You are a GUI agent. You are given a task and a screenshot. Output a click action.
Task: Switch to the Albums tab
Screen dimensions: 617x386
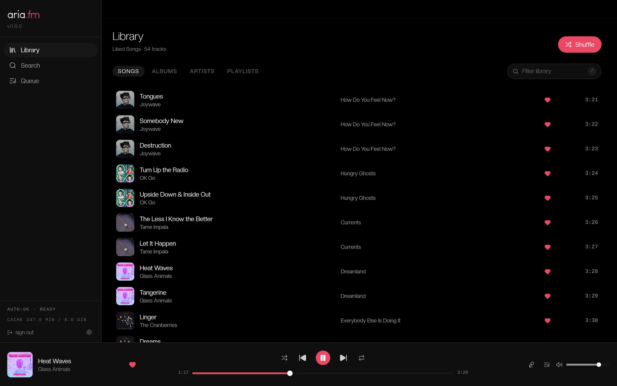164,71
